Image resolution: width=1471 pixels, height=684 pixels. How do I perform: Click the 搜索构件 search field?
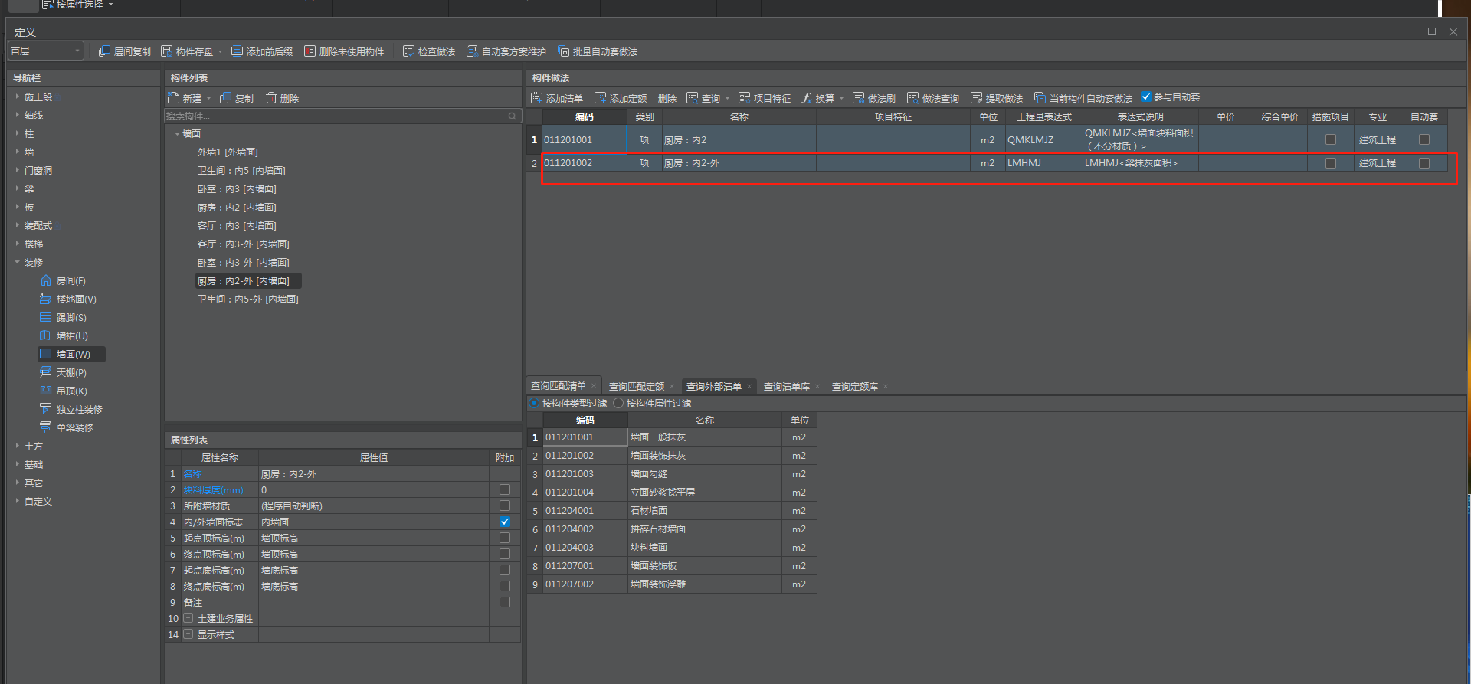click(342, 116)
